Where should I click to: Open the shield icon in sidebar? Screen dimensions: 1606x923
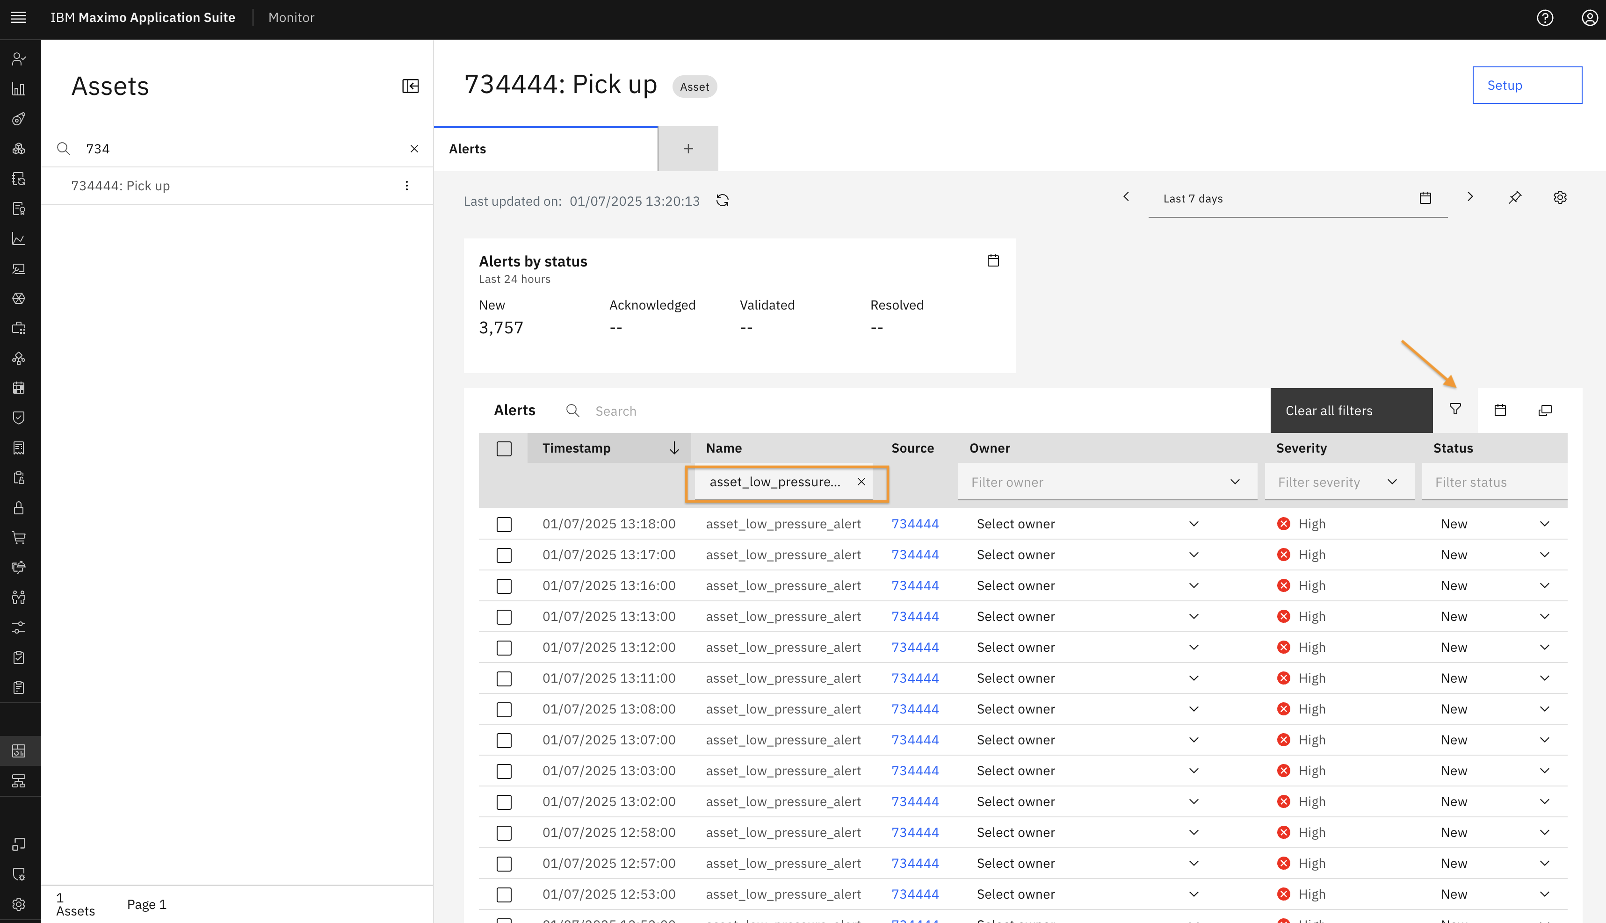19,418
